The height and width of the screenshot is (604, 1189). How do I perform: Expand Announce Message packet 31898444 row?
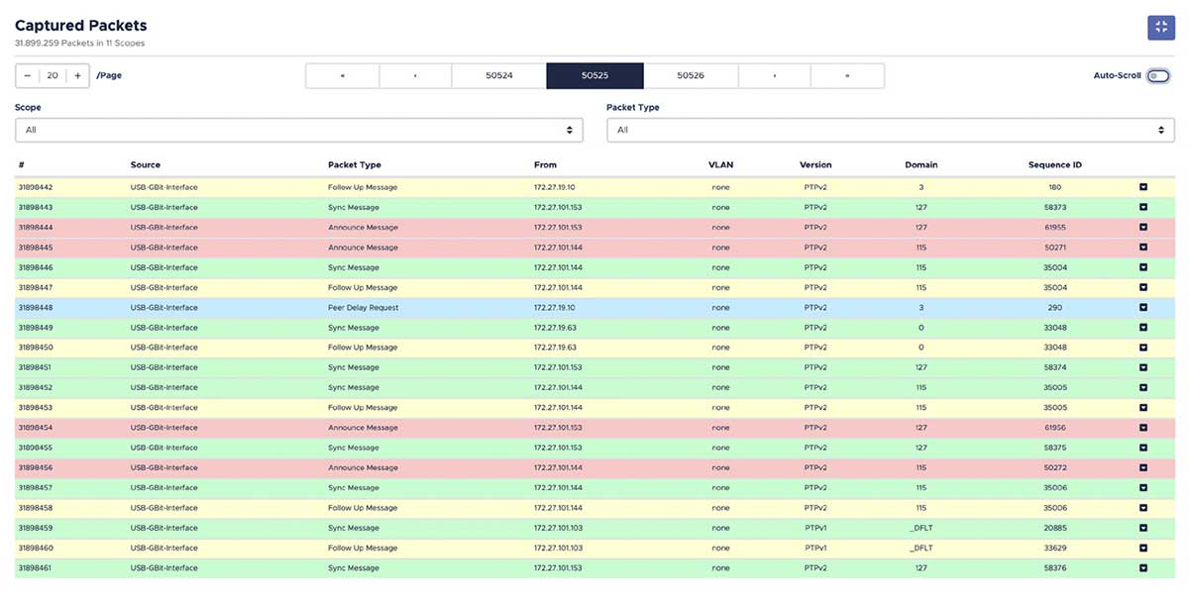[x=1142, y=228]
